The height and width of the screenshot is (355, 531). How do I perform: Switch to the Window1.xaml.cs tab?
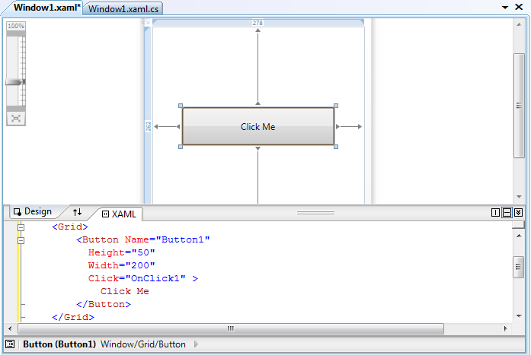tap(124, 8)
